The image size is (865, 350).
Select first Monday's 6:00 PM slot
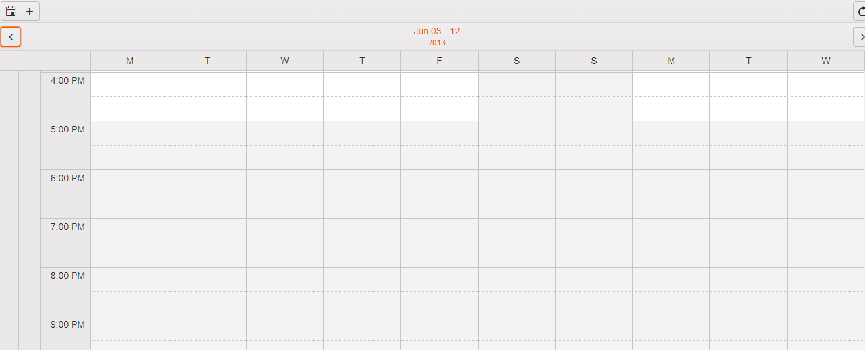[130, 182]
